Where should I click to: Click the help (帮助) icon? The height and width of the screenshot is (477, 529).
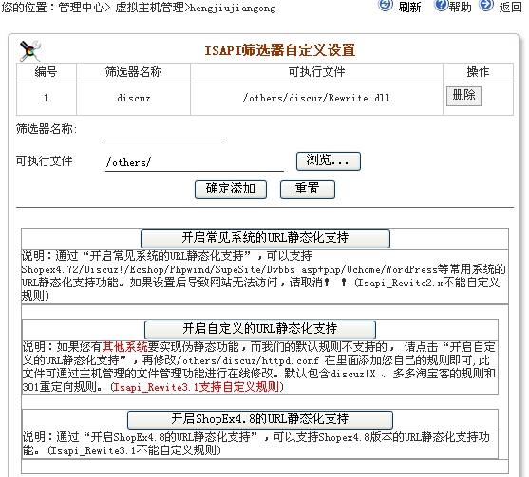pos(441,5)
